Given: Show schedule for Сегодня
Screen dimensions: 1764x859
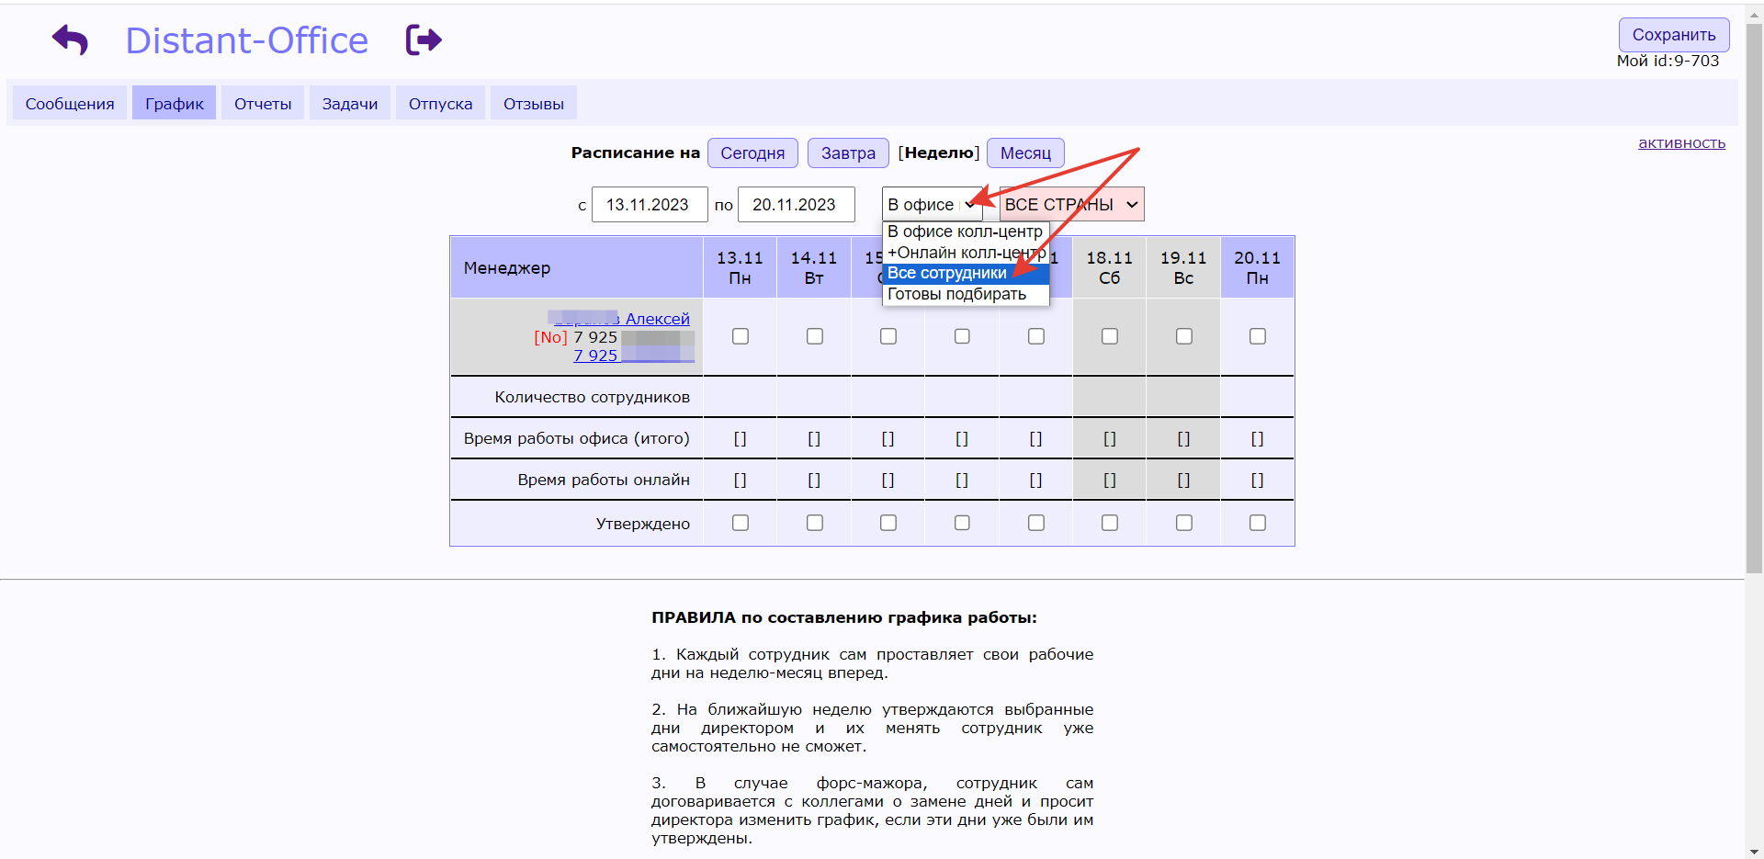Looking at the screenshot, I should pos(752,153).
